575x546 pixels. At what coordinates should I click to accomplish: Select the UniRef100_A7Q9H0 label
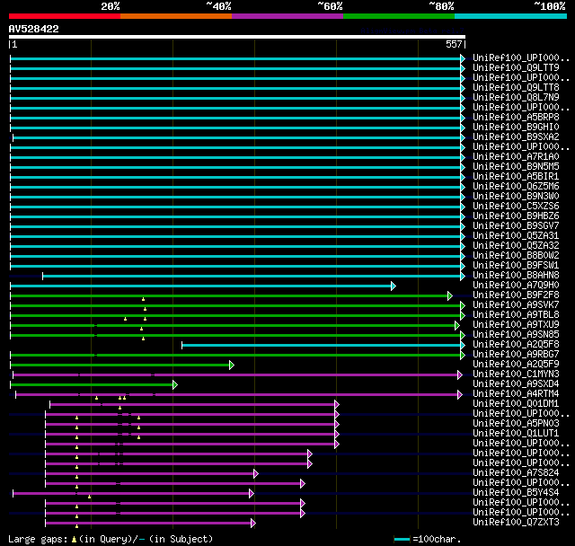[516, 286]
